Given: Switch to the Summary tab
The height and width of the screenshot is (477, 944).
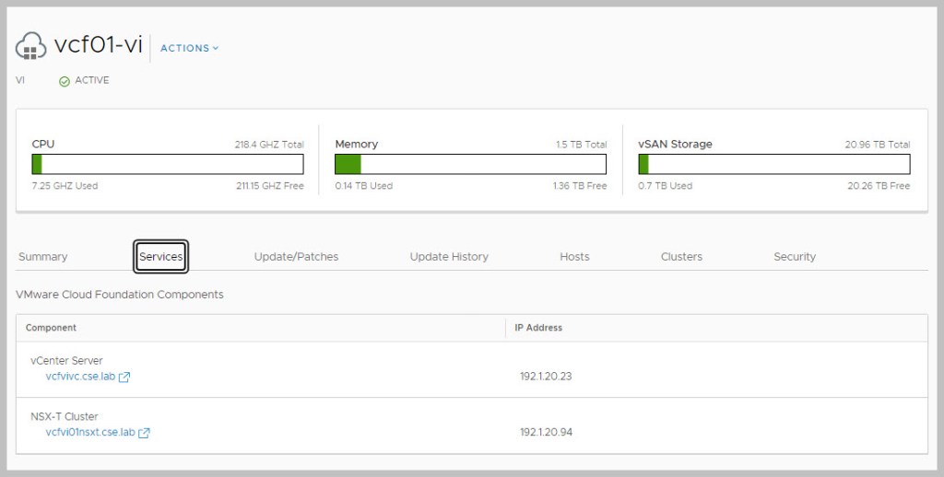Looking at the screenshot, I should click(x=43, y=257).
